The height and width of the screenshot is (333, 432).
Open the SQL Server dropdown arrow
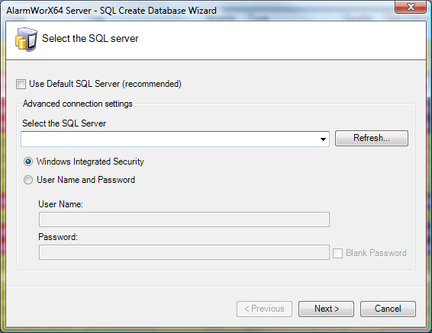pyautogui.click(x=323, y=139)
